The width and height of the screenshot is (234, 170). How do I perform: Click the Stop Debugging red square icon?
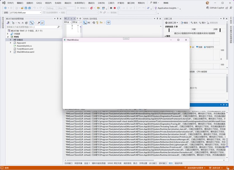click(115, 8)
